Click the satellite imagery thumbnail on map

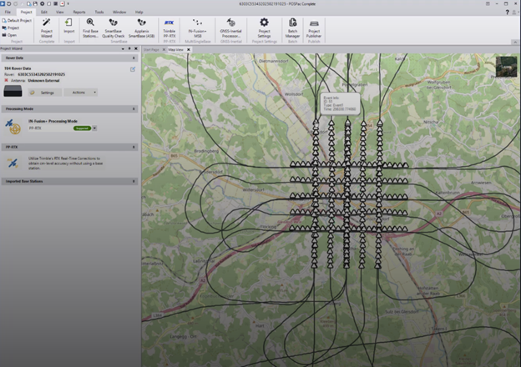pos(506,67)
